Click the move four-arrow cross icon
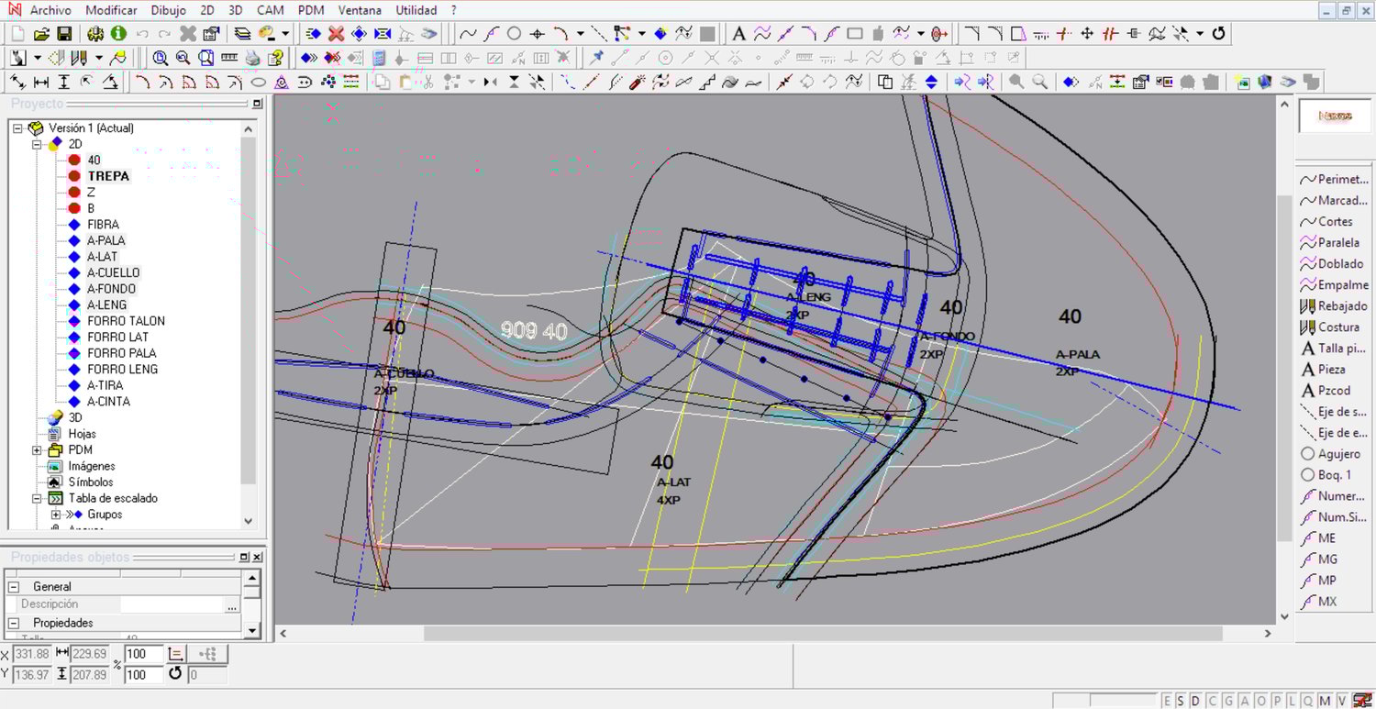 click(x=1087, y=34)
